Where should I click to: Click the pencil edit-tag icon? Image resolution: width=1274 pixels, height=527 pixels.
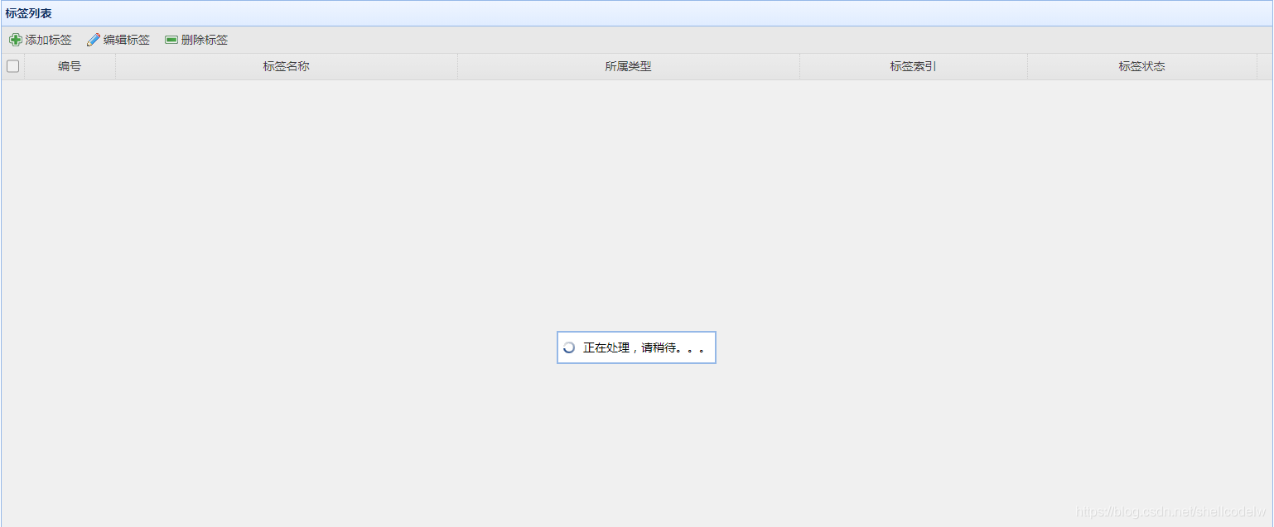coord(94,40)
